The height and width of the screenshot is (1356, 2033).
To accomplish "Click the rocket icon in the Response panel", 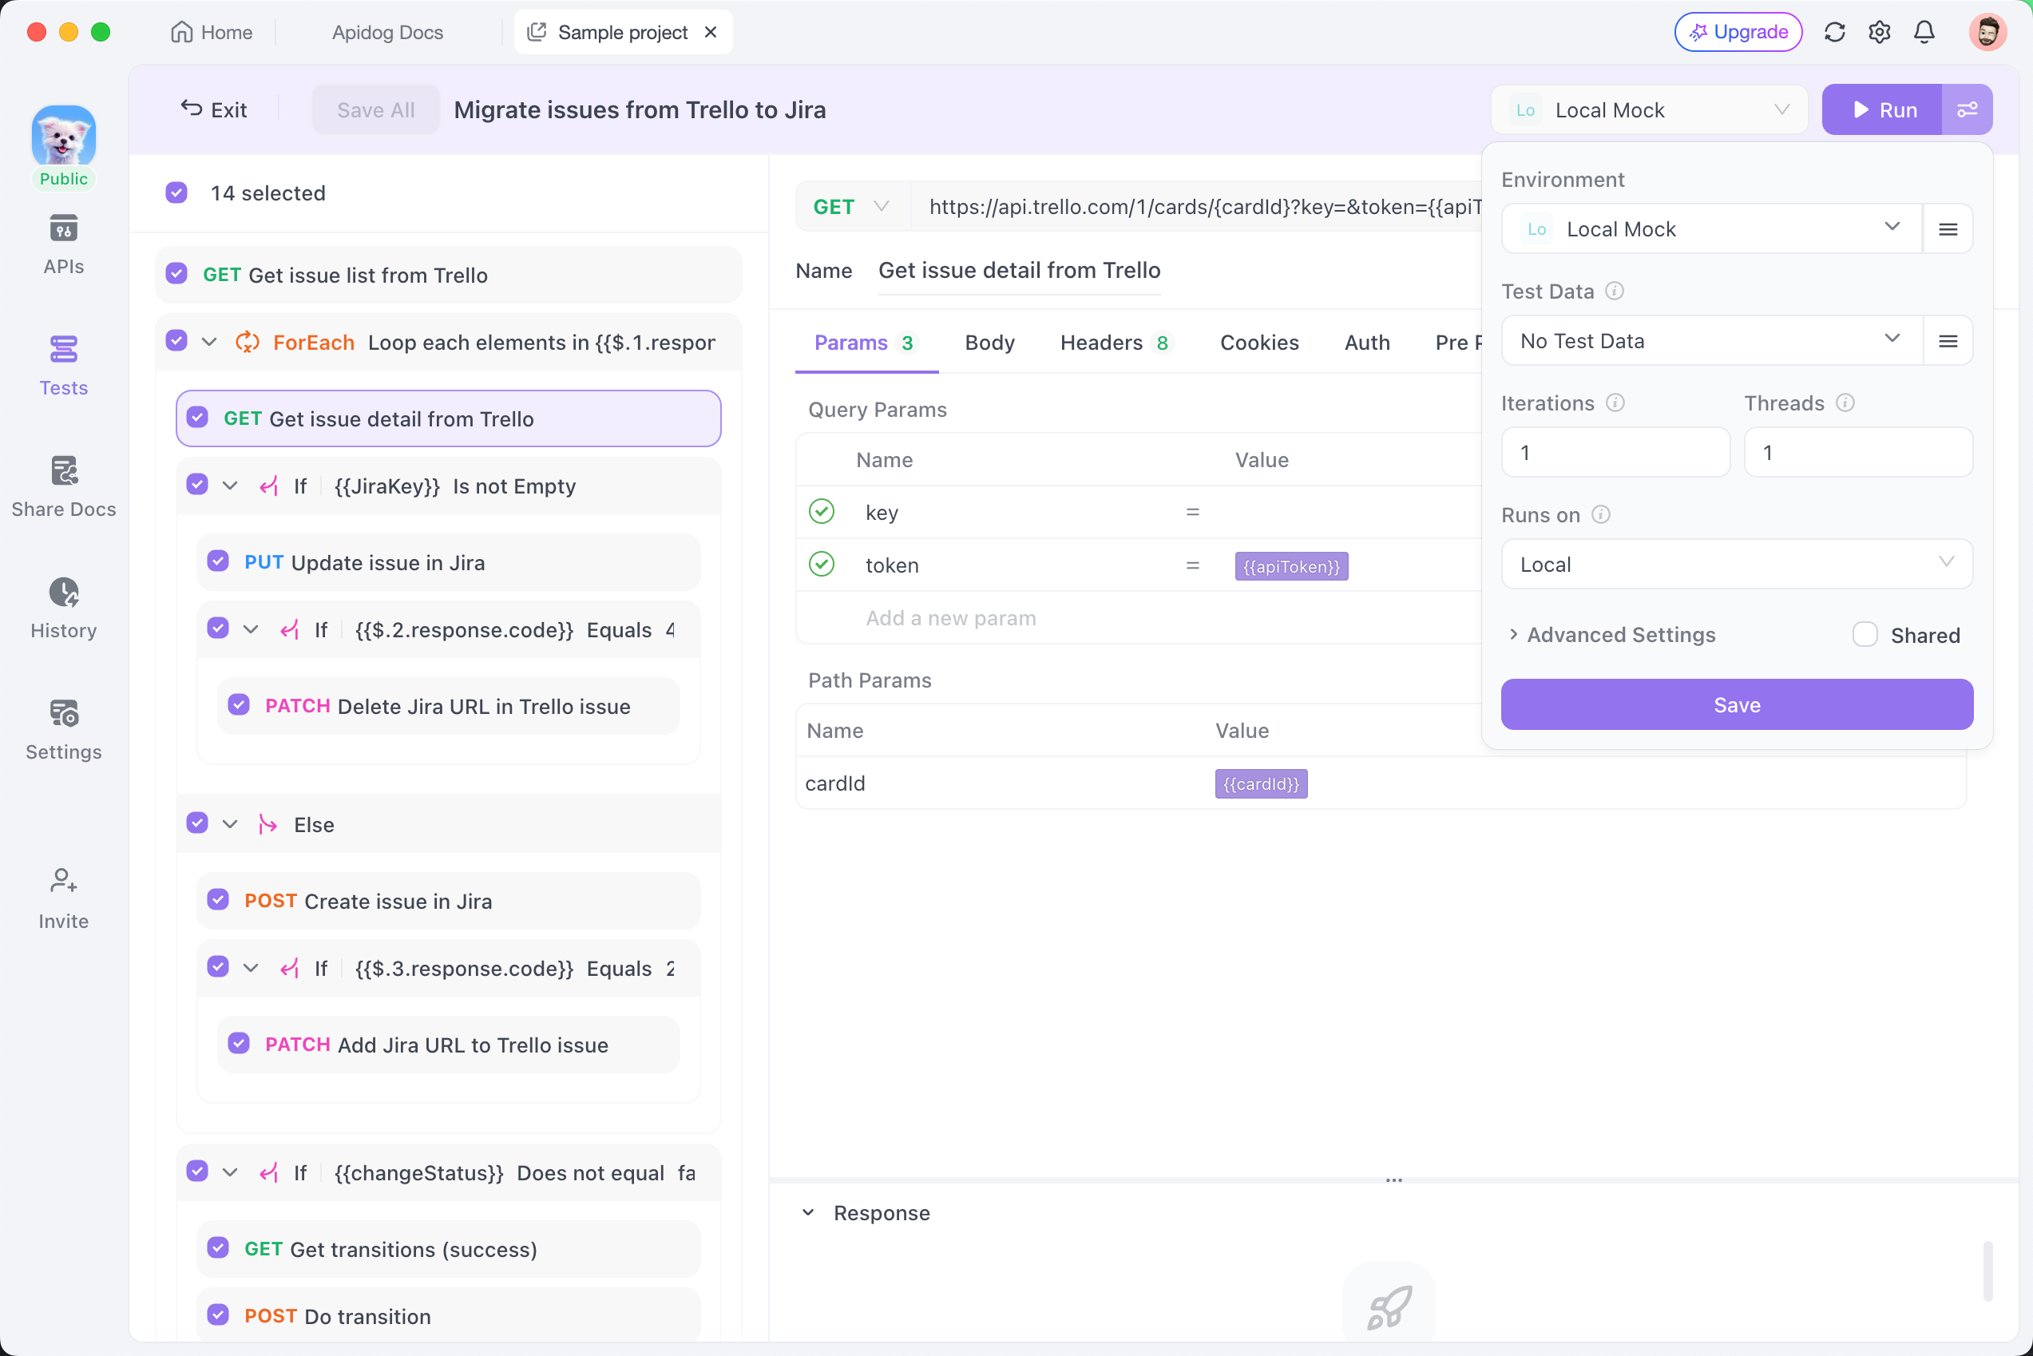I will pyautogui.click(x=1389, y=1306).
